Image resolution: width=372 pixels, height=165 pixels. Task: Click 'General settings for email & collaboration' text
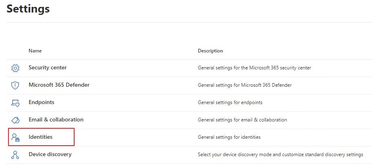[243, 120]
